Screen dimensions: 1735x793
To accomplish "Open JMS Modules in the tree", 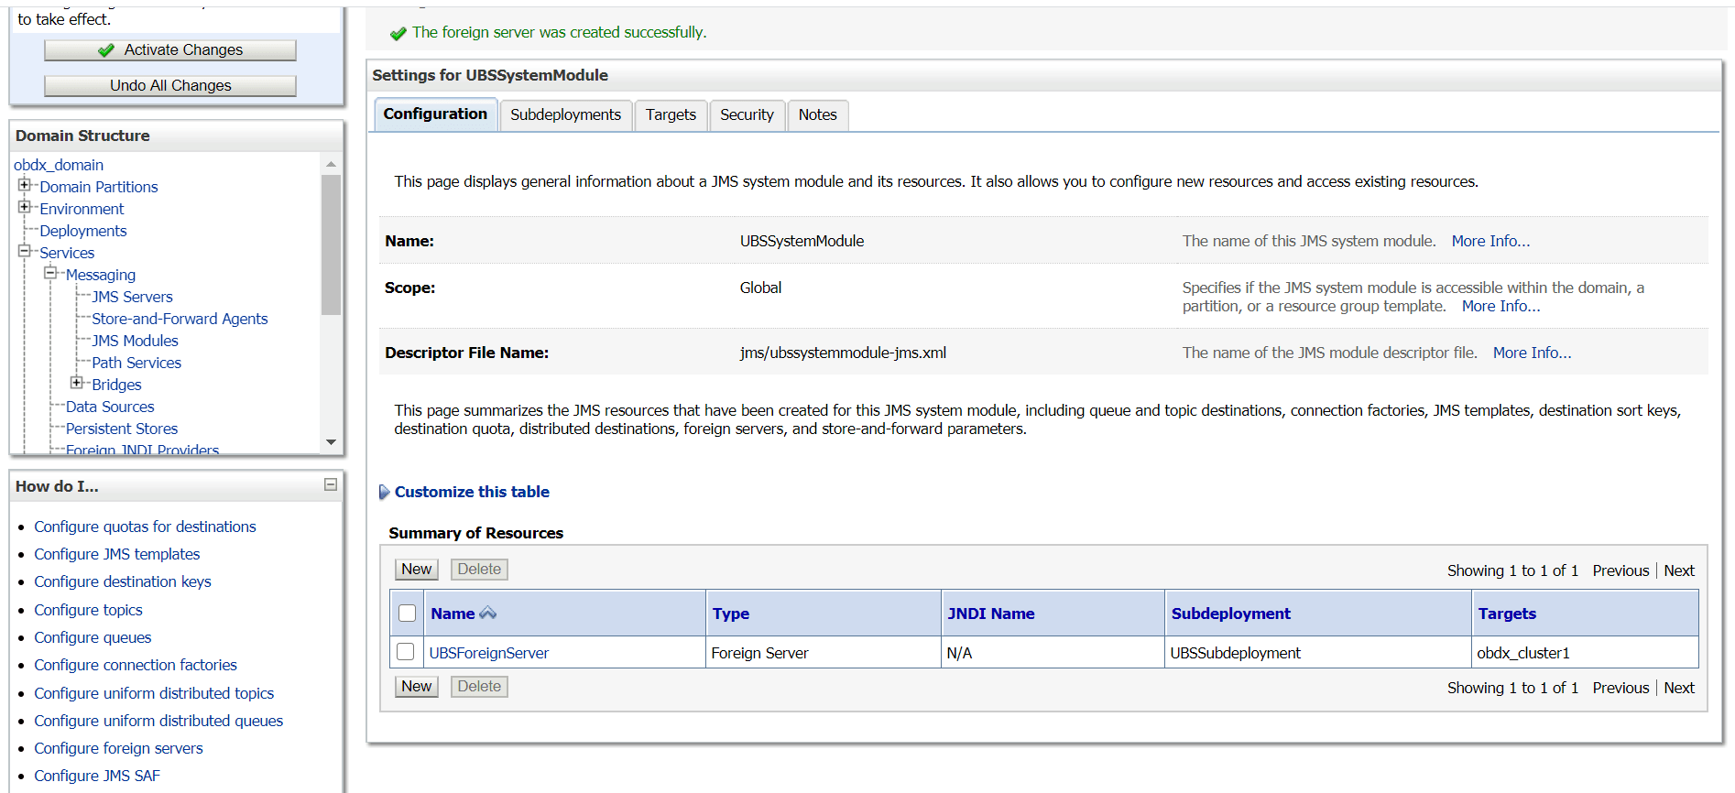I will [135, 341].
